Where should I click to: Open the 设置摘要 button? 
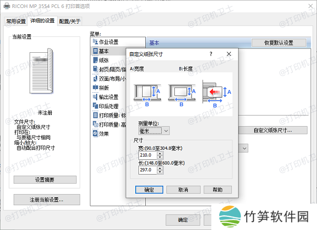pos(44,180)
